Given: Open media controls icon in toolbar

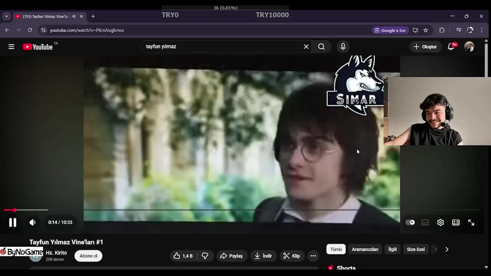Looking at the screenshot, I should click(x=459, y=30).
